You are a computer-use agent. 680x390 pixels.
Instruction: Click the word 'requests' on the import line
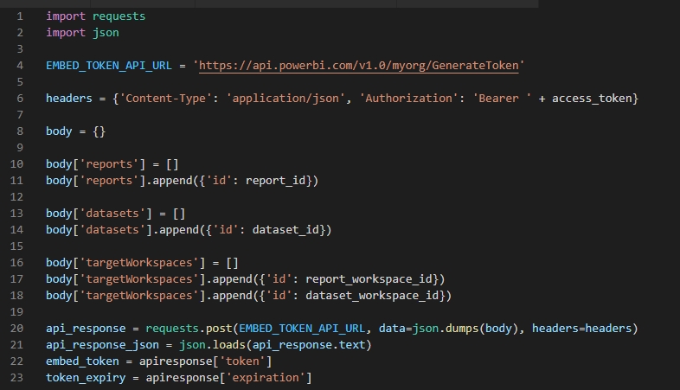(x=119, y=16)
